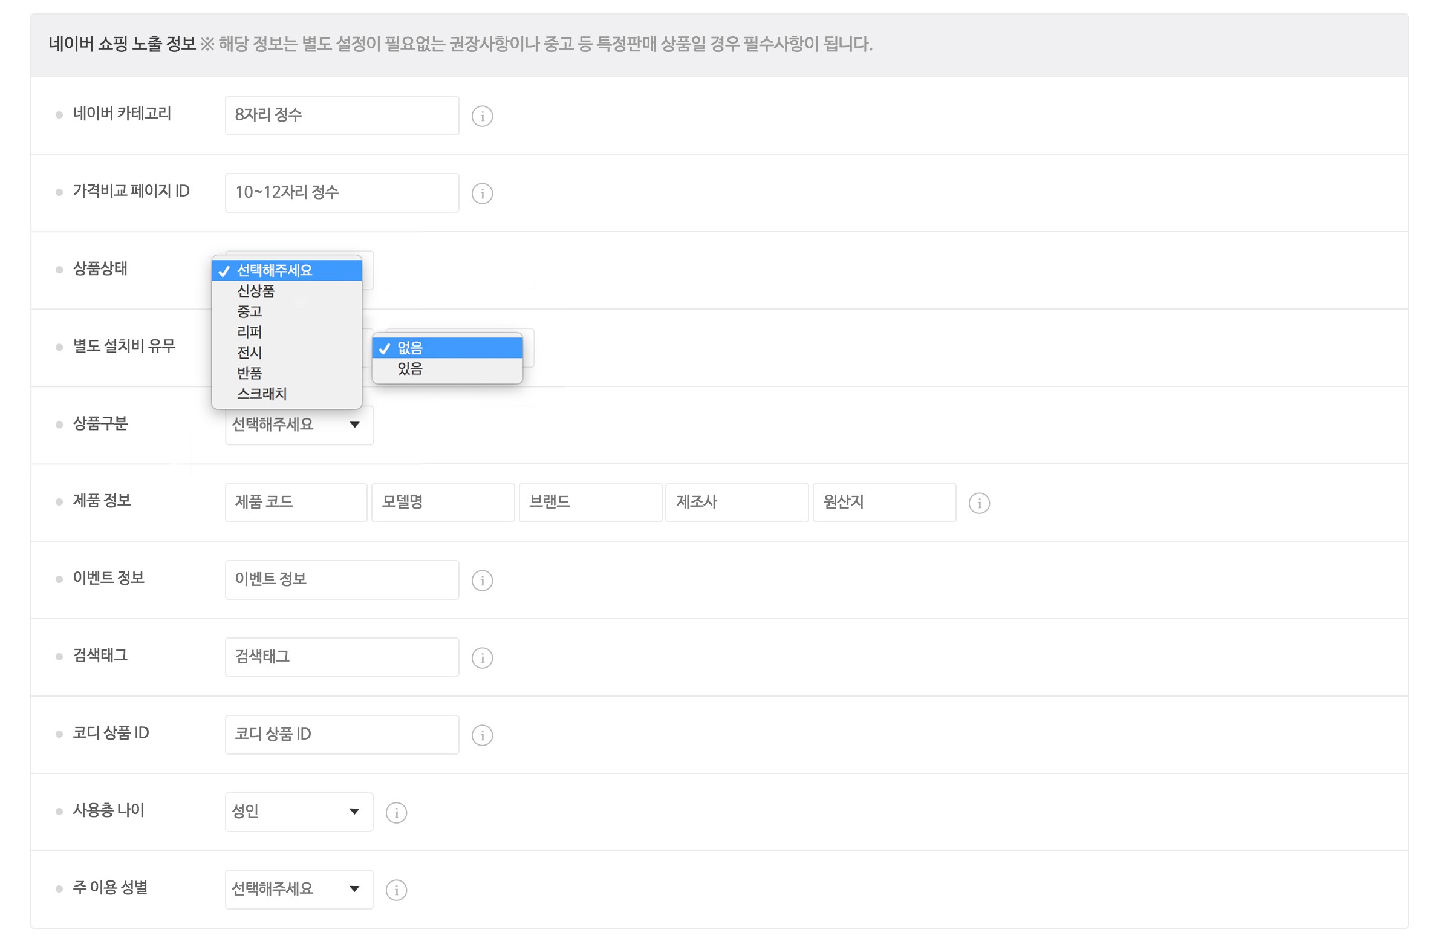Click the 제품 코드 input field
Viewport: 1432px width, 947px height.
(x=296, y=503)
